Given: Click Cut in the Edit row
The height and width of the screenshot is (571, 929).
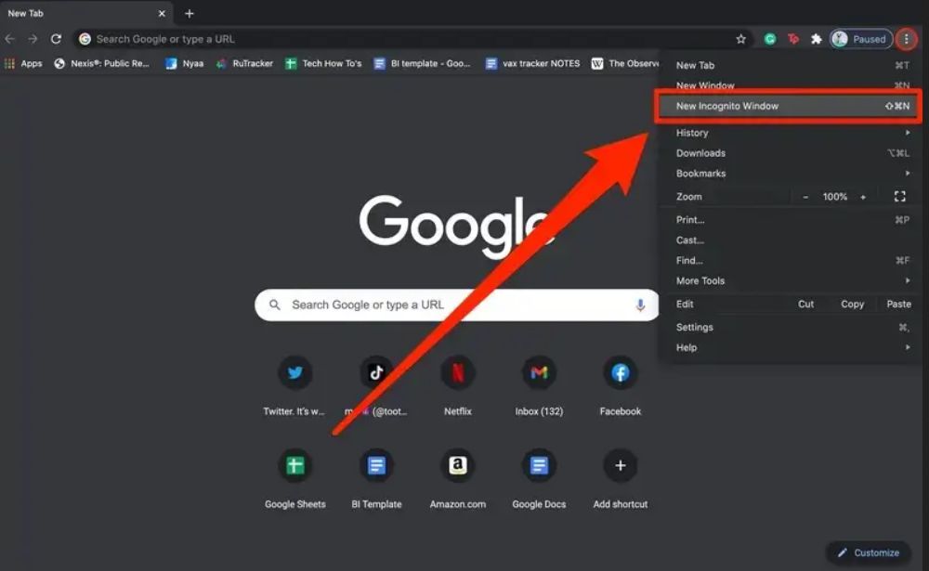Looking at the screenshot, I should (805, 304).
